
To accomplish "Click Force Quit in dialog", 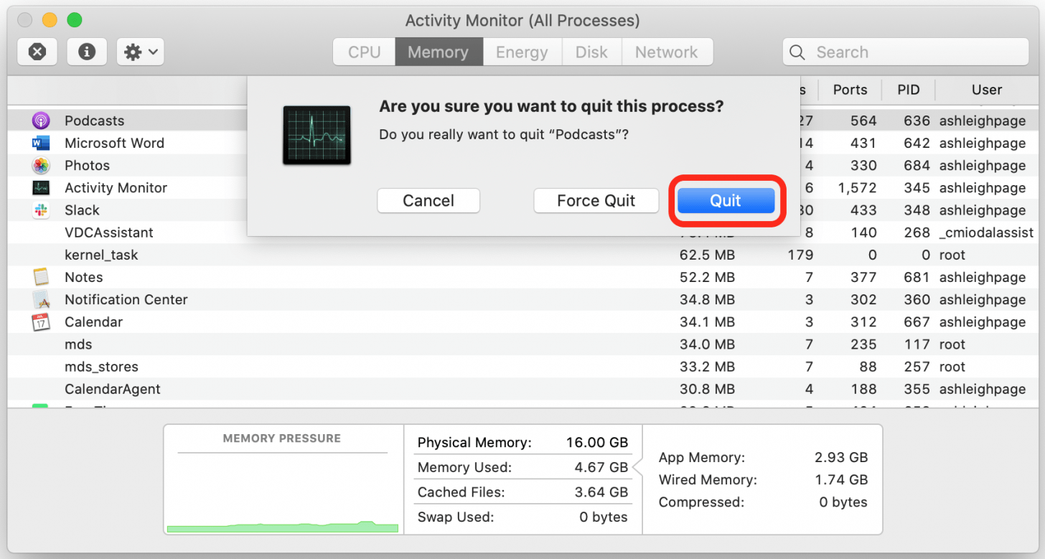I will point(596,201).
